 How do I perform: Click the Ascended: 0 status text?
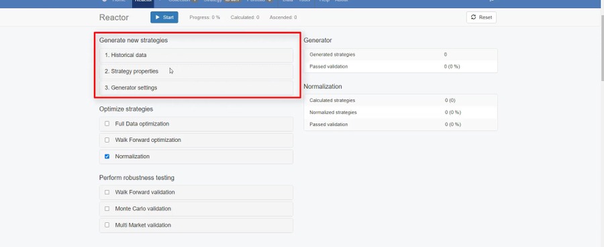[283, 17]
